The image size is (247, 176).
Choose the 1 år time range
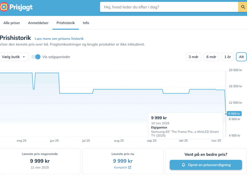(228, 57)
